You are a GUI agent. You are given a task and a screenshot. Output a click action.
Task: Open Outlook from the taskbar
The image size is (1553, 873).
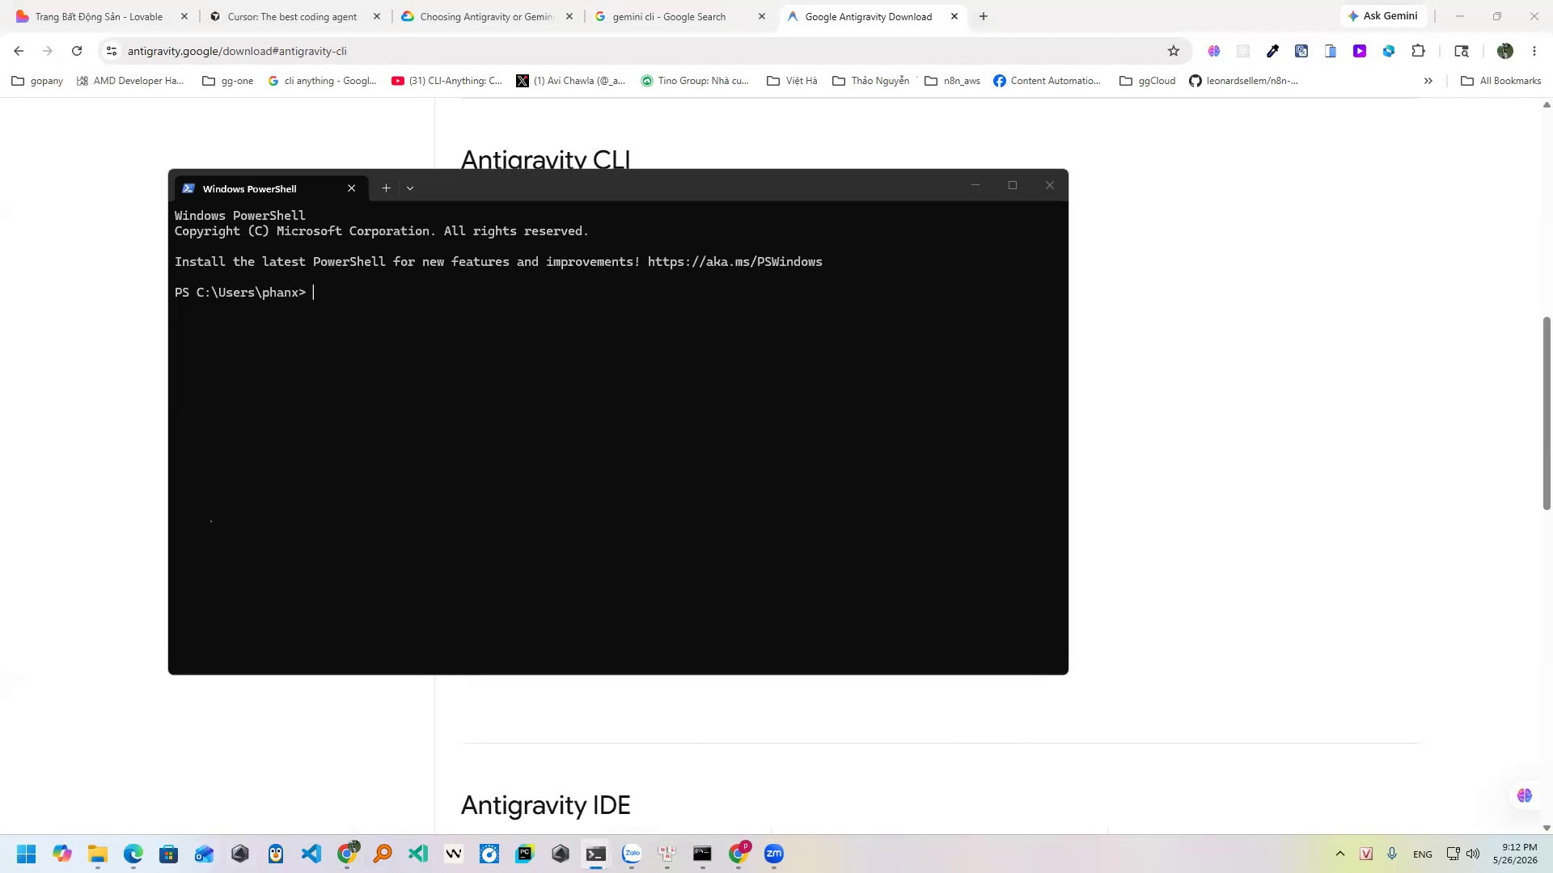pyautogui.click(x=205, y=854)
